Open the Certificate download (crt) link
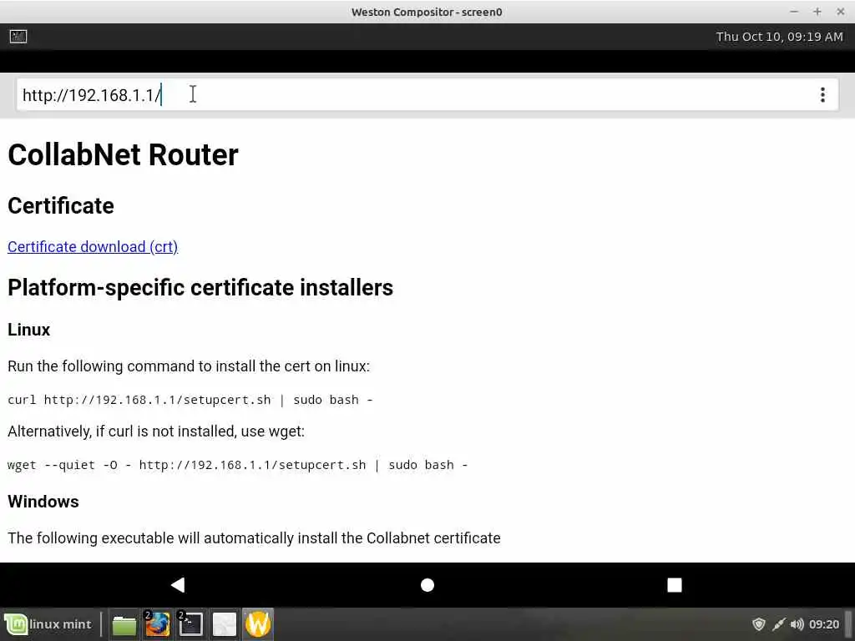The image size is (855, 641). tap(93, 247)
